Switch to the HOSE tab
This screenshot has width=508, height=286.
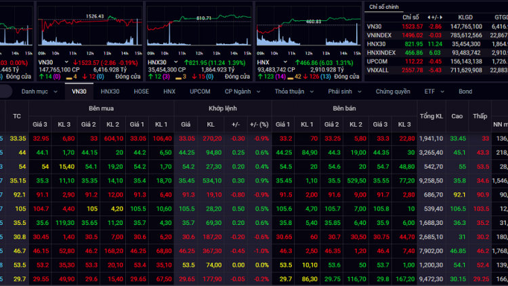(141, 91)
